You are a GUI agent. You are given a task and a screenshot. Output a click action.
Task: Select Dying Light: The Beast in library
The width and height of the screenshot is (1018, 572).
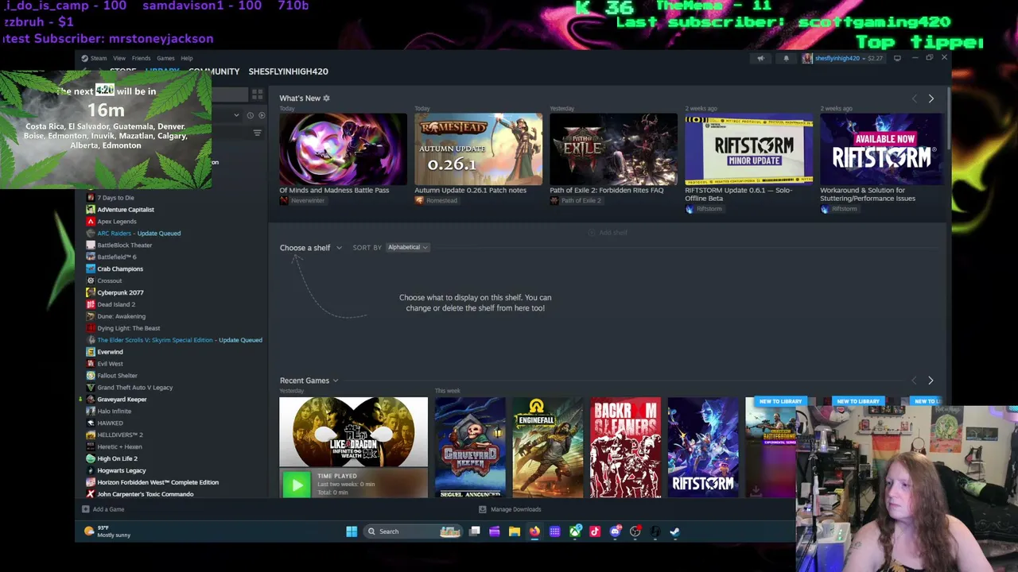click(128, 328)
